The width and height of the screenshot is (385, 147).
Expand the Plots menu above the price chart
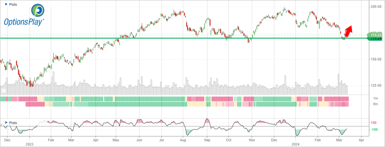coord(11,5)
